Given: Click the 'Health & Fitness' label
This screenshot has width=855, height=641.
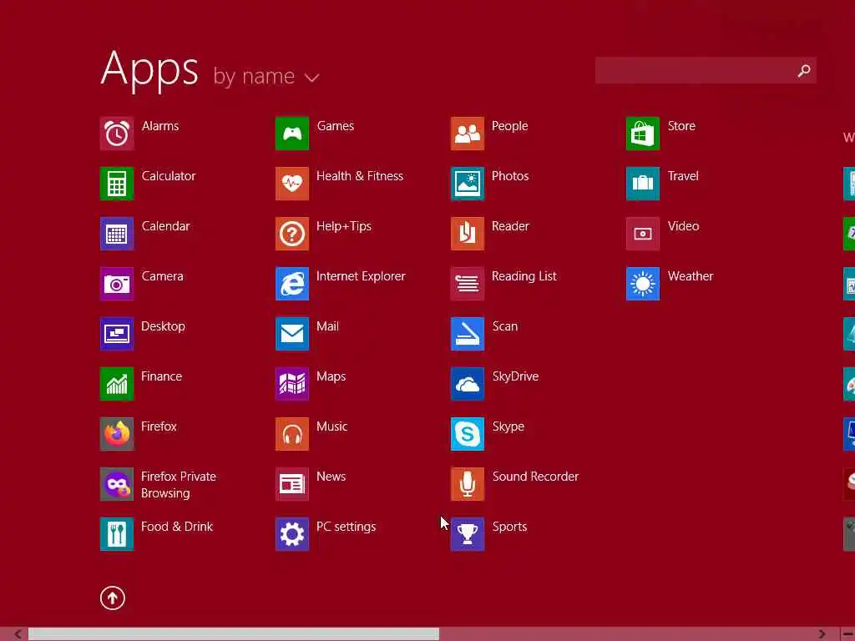Looking at the screenshot, I should pyautogui.click(x=360, y=176).
